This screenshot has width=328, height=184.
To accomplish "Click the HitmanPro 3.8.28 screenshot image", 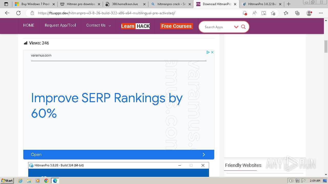I will 119,169.
